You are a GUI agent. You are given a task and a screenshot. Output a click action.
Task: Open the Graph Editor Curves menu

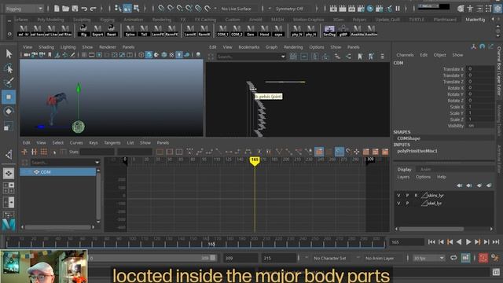76,143
